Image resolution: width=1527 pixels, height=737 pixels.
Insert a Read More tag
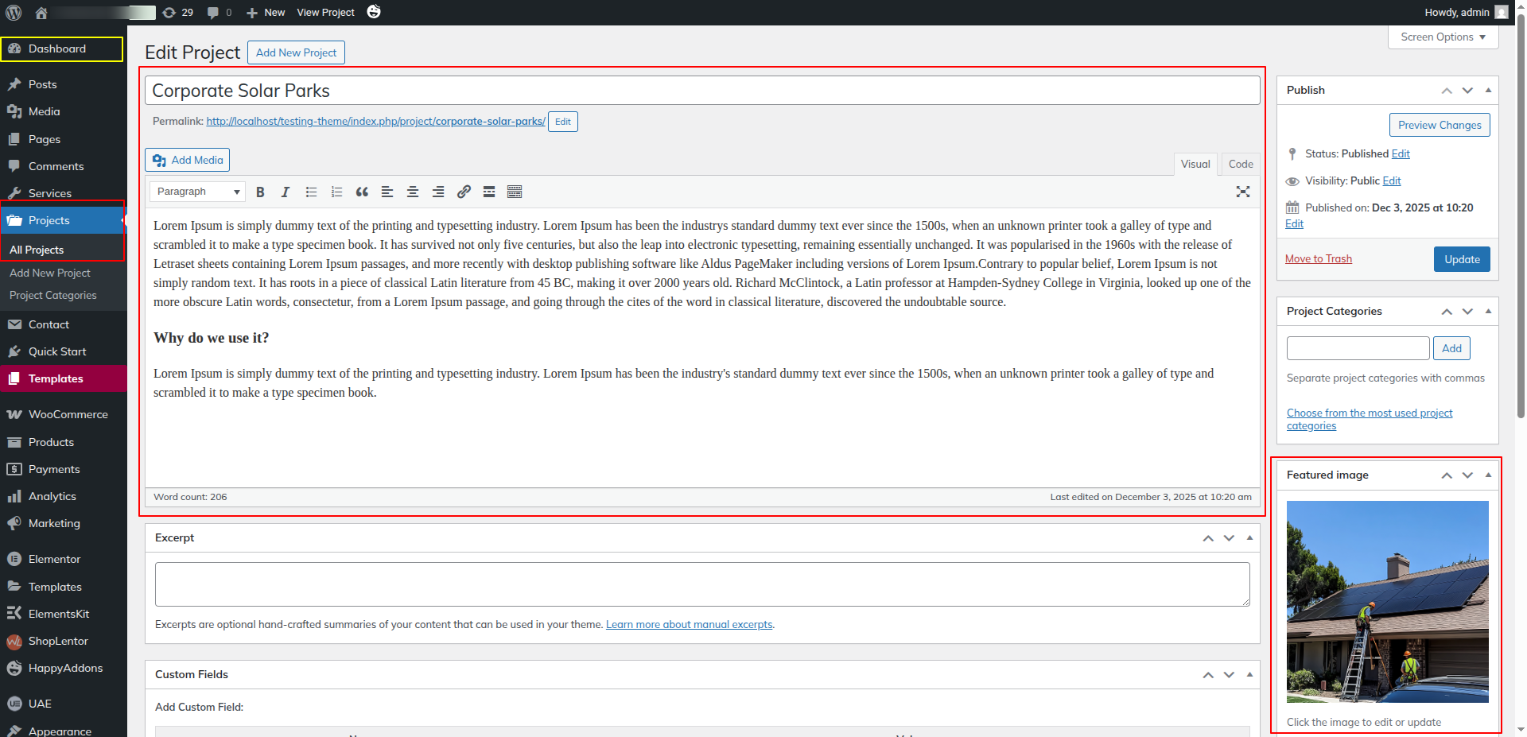489,192
